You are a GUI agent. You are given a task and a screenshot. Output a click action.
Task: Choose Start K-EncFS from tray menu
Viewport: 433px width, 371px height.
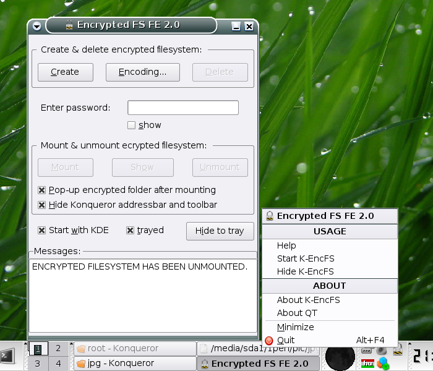(330, 258)
